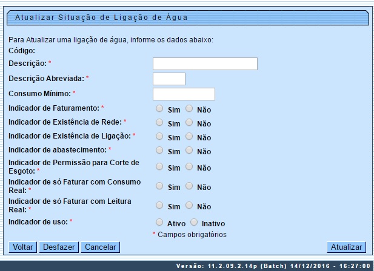Select Ativo for Indicador de uso
This screenshot has height=271, width=374.
click(159, 222)
